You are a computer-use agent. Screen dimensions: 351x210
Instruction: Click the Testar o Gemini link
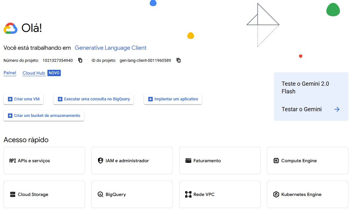coord(302,109)
